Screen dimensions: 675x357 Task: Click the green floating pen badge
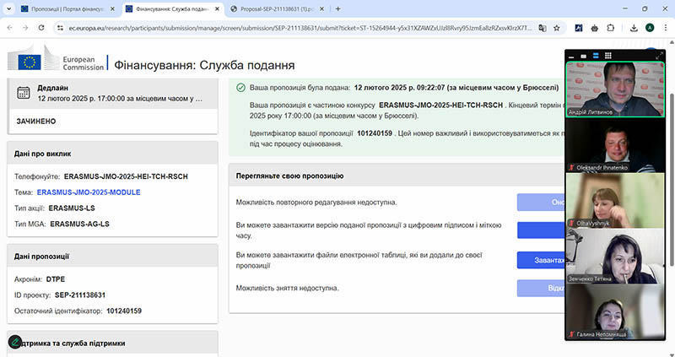pos(15,343)
